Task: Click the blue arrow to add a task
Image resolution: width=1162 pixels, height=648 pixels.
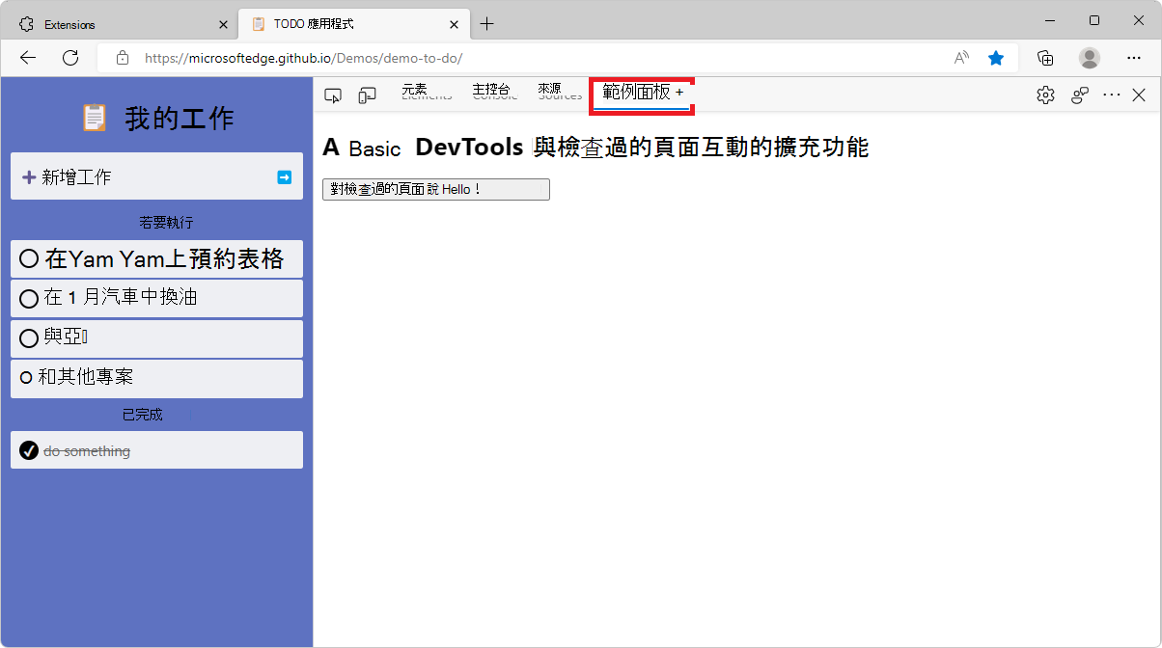Action: [284, 176]
